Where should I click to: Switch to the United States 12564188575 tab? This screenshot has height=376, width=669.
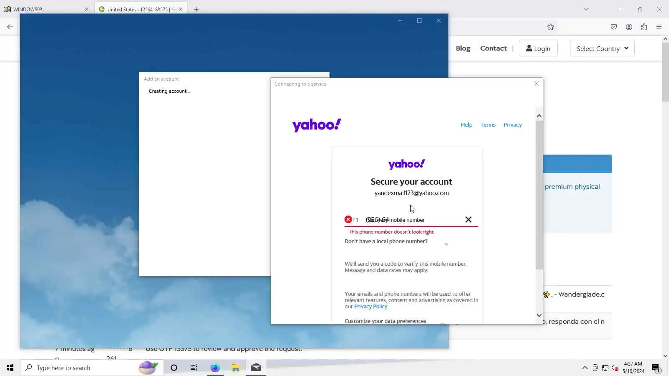141,9
